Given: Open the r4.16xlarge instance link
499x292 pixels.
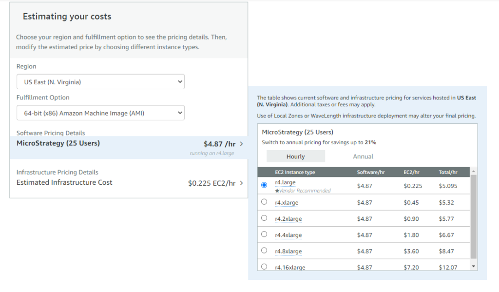Looking at the screenshot, I should click(290, 268).
